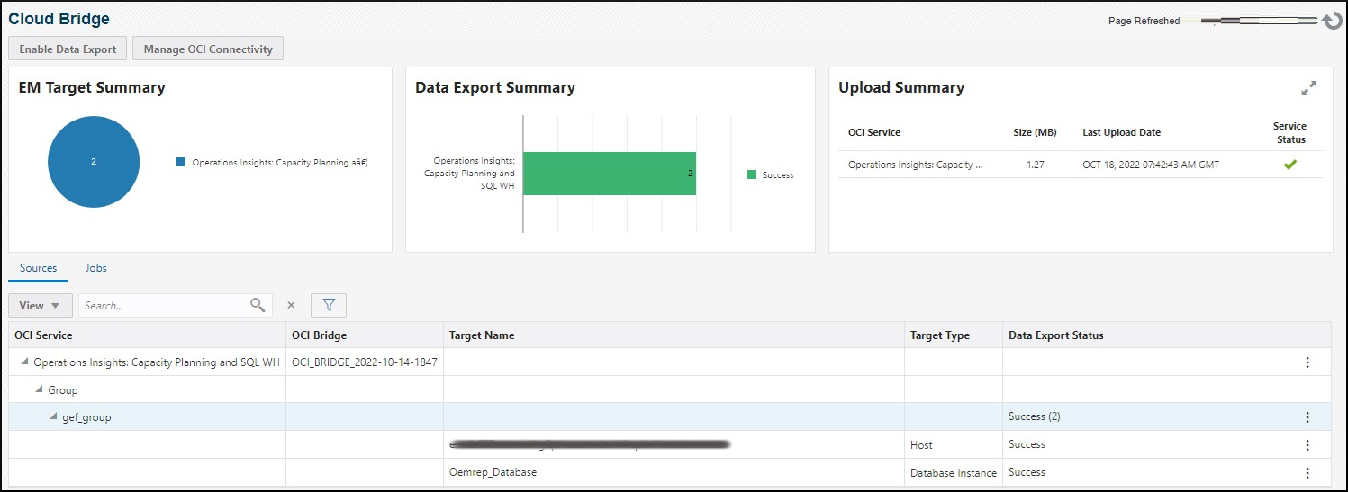Open actions menu for Host row
The height and width of the screenshot is (492, 1348).
click(1307, 445)
